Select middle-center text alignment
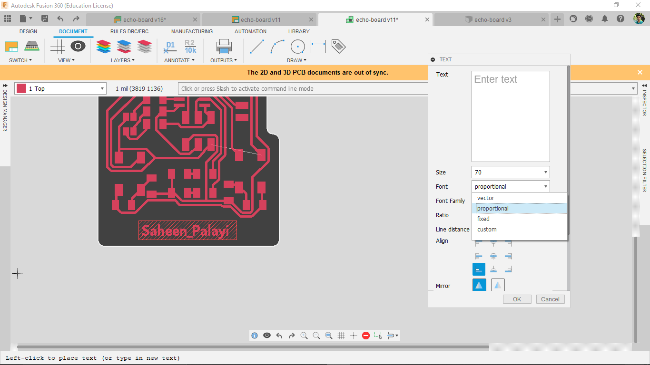Screen dimensions: 650x365 coord(493,256)
